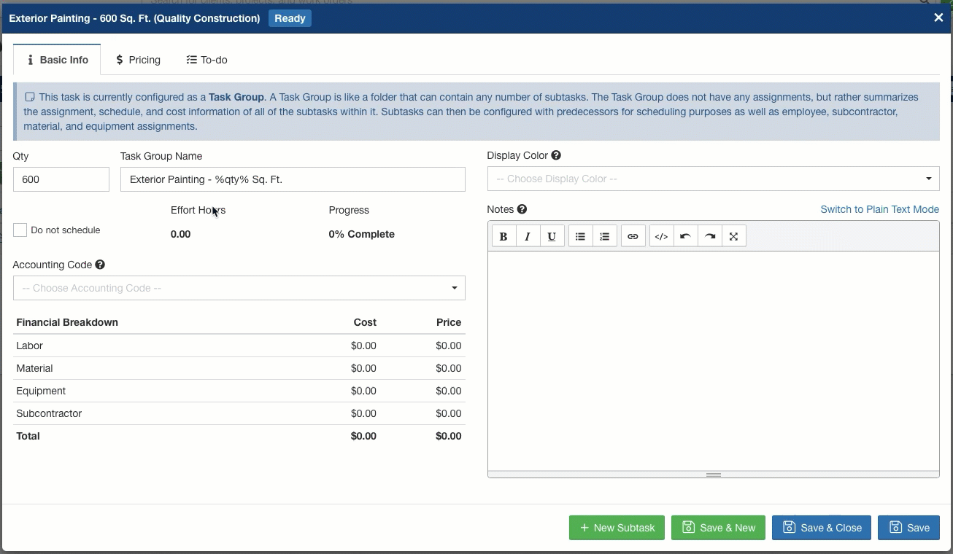Click the Total row label
The width and height of the screenshot is (953, 554).
click(28, 436)
